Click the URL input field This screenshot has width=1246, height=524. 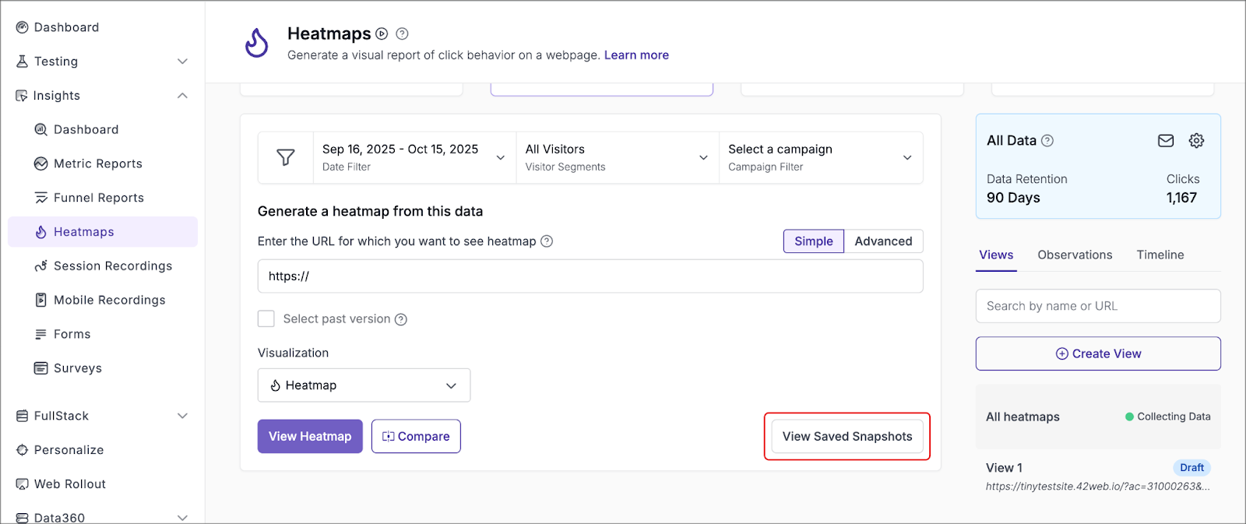[590, 276]
